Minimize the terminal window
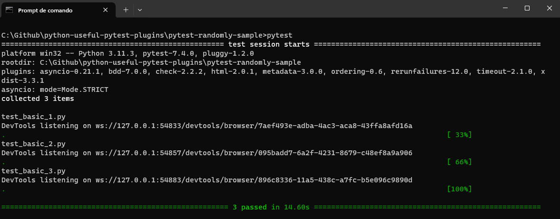Screen dimensions: 560x219 pos(505,9)
